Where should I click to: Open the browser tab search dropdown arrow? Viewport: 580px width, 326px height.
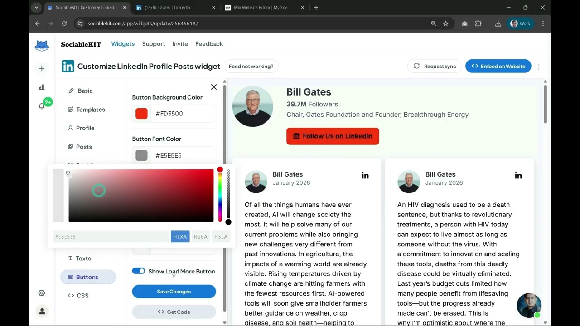pyautogui.click(x=37, y=7)
